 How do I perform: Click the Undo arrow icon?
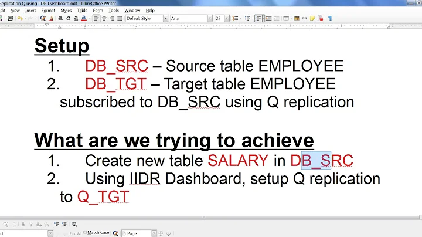(x=20, y=18)
